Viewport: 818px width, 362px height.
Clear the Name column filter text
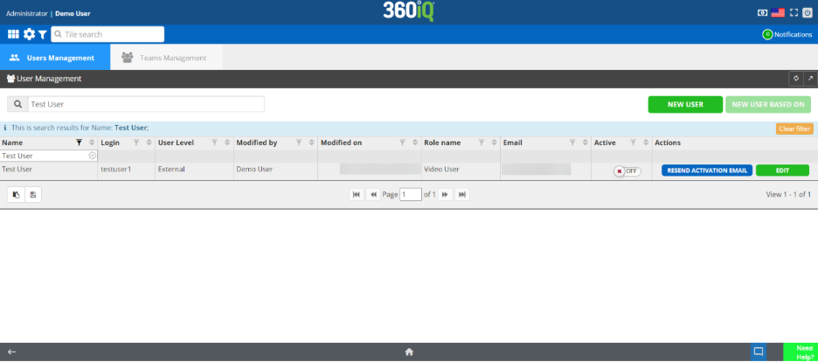[93, 155]
